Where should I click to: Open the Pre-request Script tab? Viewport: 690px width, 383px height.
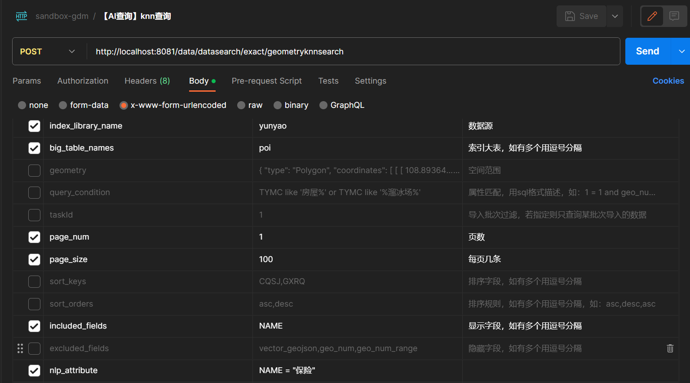266,81
